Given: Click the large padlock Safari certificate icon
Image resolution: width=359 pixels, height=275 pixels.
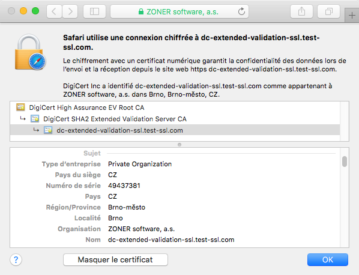Looking at the screenshot, I should click(x=30, y=52).
